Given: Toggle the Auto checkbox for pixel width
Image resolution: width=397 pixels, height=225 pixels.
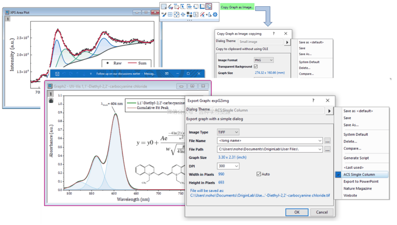Looking at the screenshot, I should (x=259, y=174).
